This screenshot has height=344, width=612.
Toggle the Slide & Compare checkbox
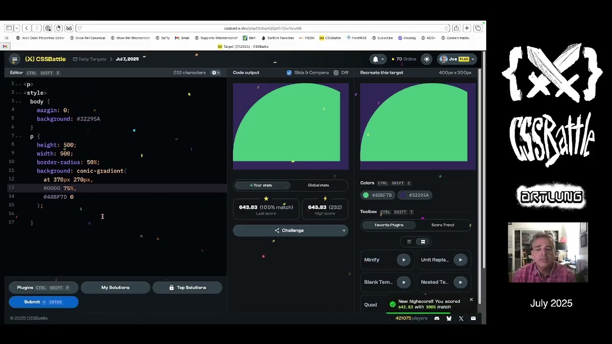coord(289,73)
